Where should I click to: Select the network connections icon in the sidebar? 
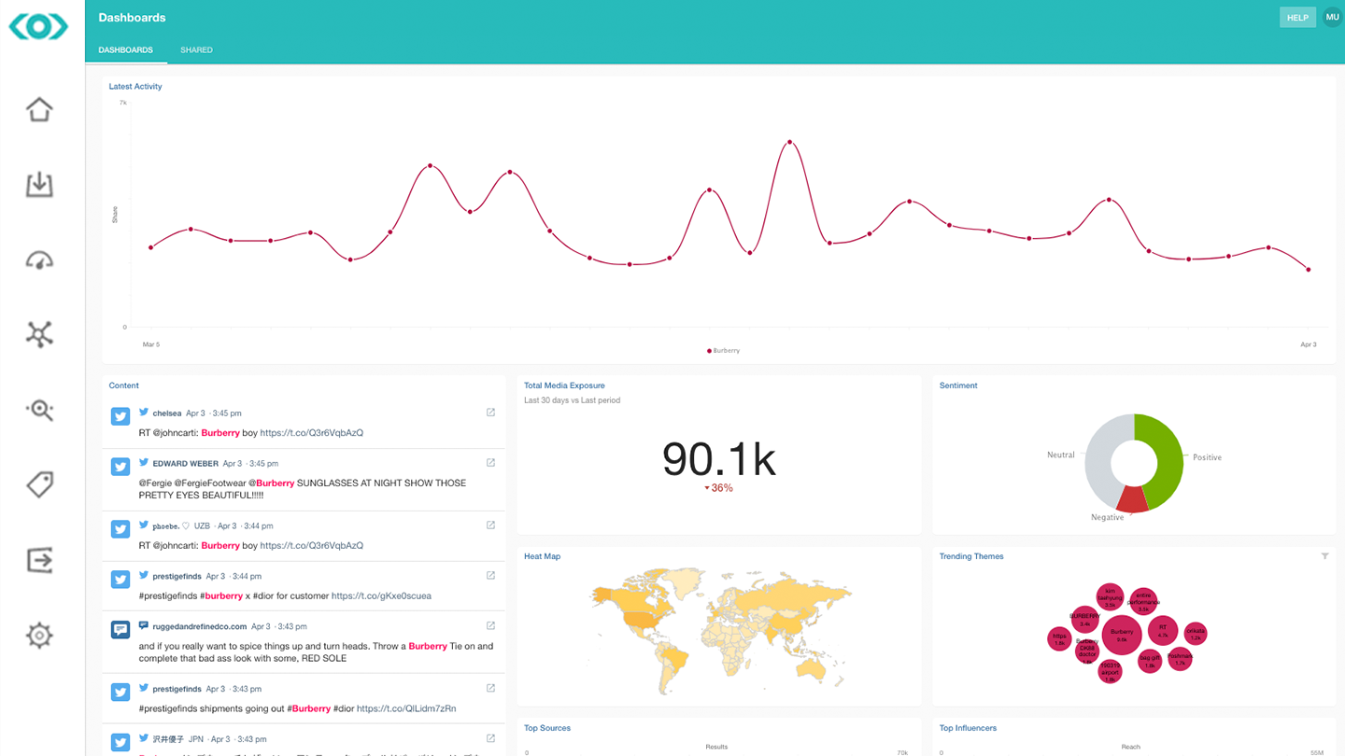(39, 334)
